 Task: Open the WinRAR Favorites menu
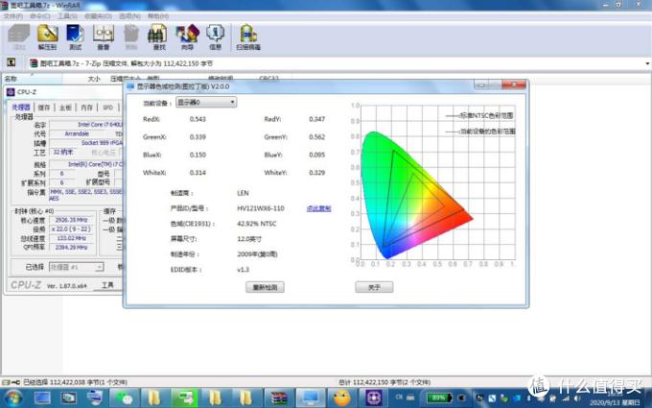click(98, 15)
